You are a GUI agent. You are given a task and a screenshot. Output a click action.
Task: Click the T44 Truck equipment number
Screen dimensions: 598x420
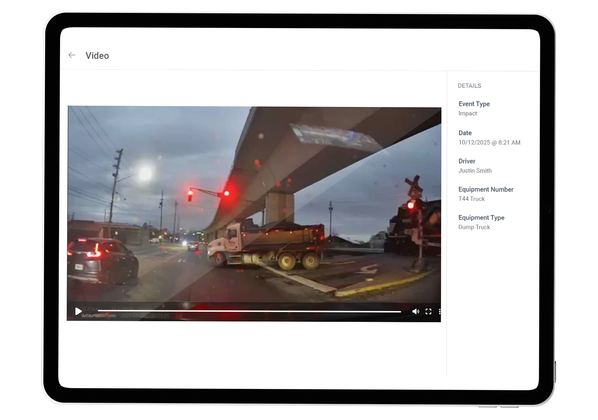pyautogui.click(x=471, y=199)
